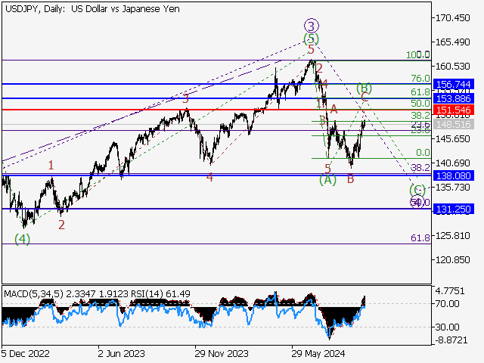The height and width of the screenshot is (363, 484).
Task: Select the green (C) wave target label
Action: point(417,189)
